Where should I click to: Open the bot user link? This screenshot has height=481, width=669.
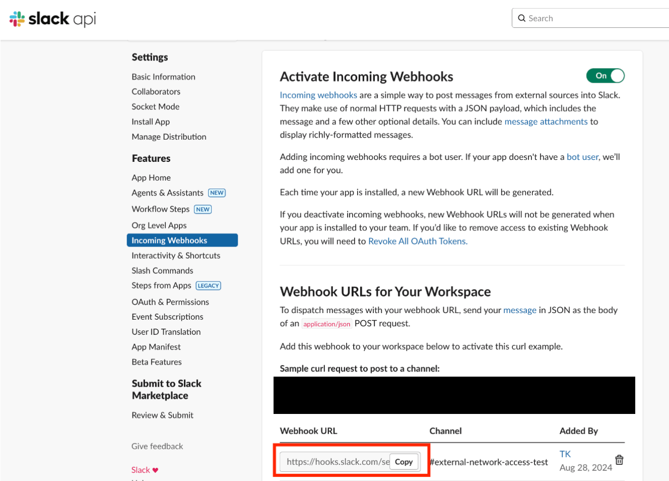click(582, 157)
